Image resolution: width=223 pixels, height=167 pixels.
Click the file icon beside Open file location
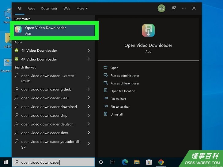tap(105, 91)
